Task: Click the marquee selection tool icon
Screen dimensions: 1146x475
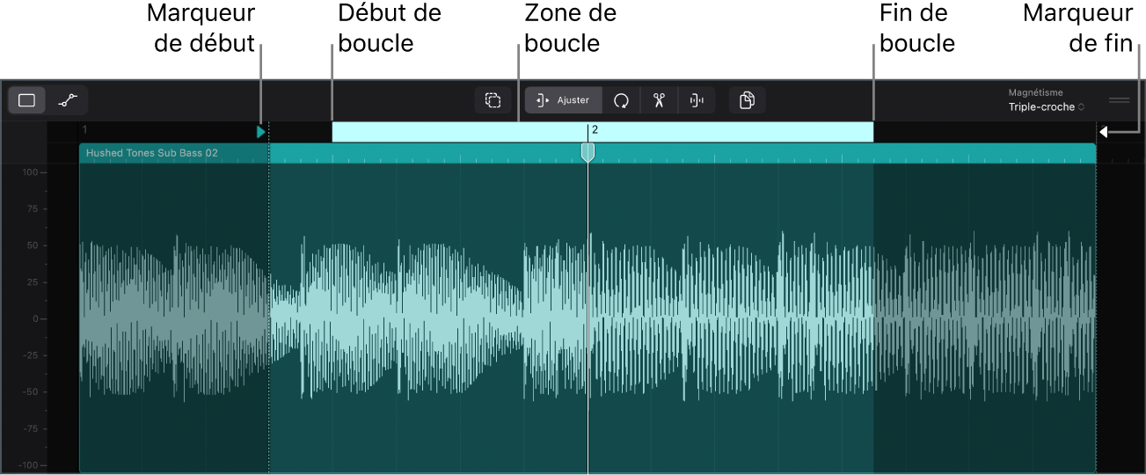Action: pyautogui.click(x=493, y=100)
